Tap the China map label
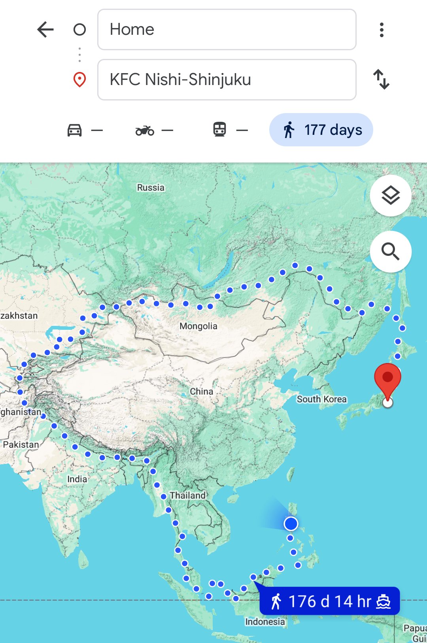Screen dimensions: 427x643 point(202,391)
